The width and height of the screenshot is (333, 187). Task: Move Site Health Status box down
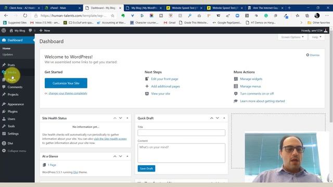[120, 118]
